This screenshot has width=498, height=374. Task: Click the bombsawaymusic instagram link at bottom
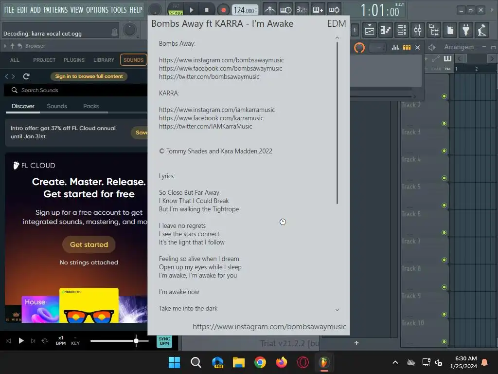tap(269, 327)
